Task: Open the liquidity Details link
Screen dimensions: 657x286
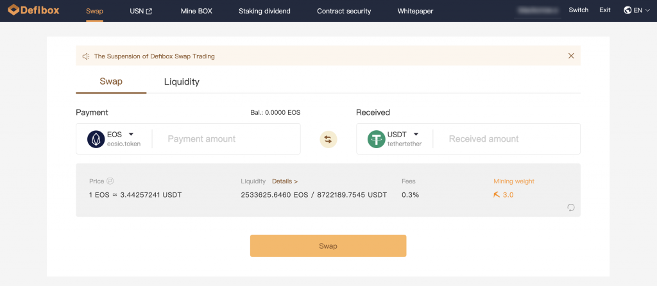Action: pos(285,181)
